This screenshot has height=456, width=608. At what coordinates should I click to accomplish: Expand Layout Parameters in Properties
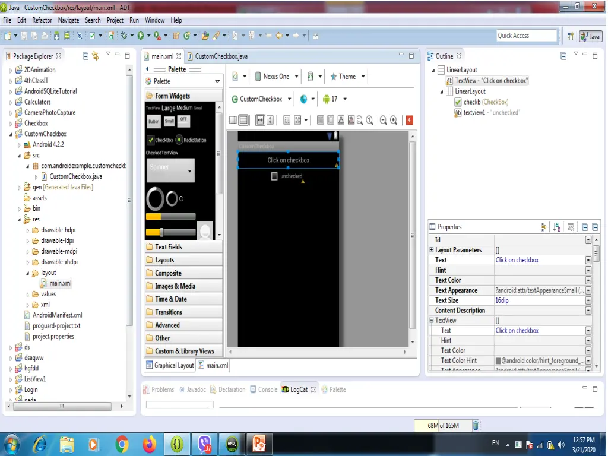432,250
